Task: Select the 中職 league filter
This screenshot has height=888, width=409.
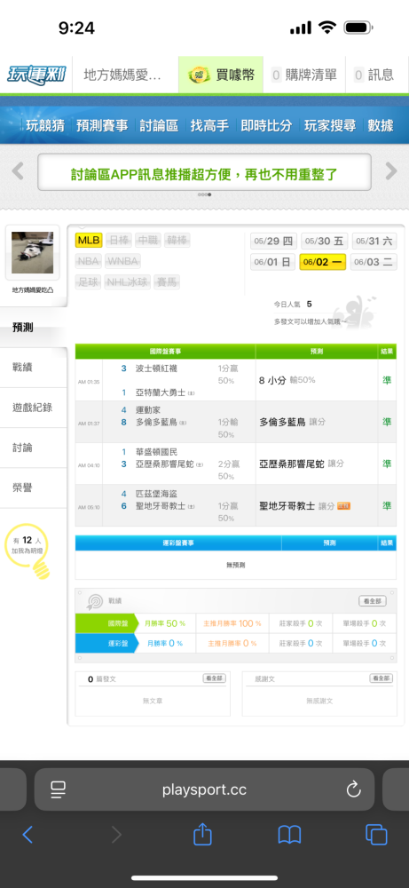Action: click(x=148, y=240)
